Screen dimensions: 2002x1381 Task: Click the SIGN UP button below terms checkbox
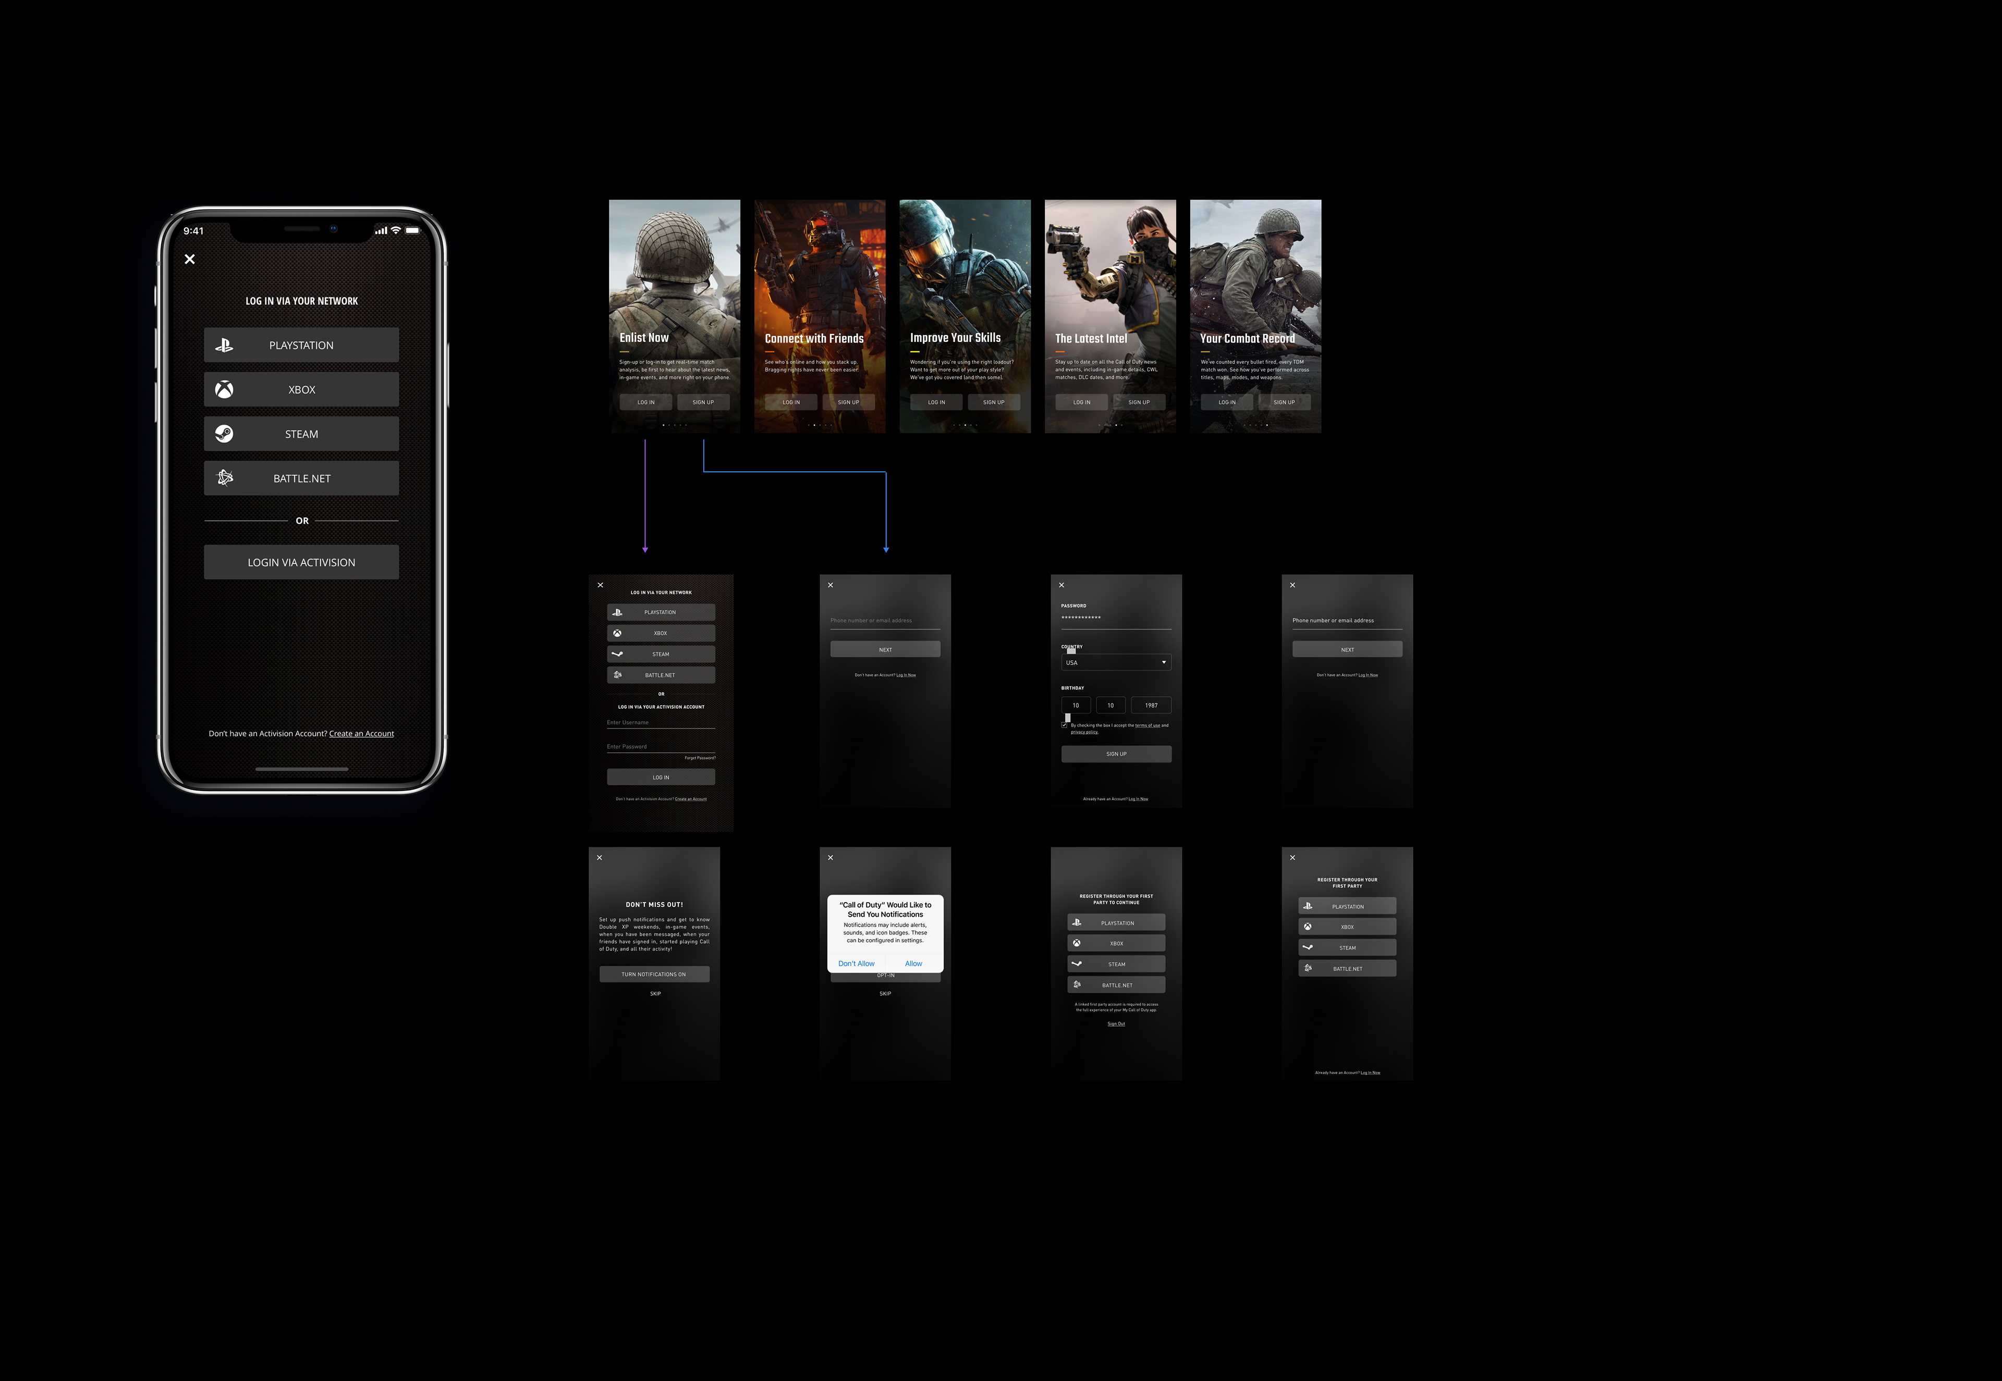point(1116,754)
